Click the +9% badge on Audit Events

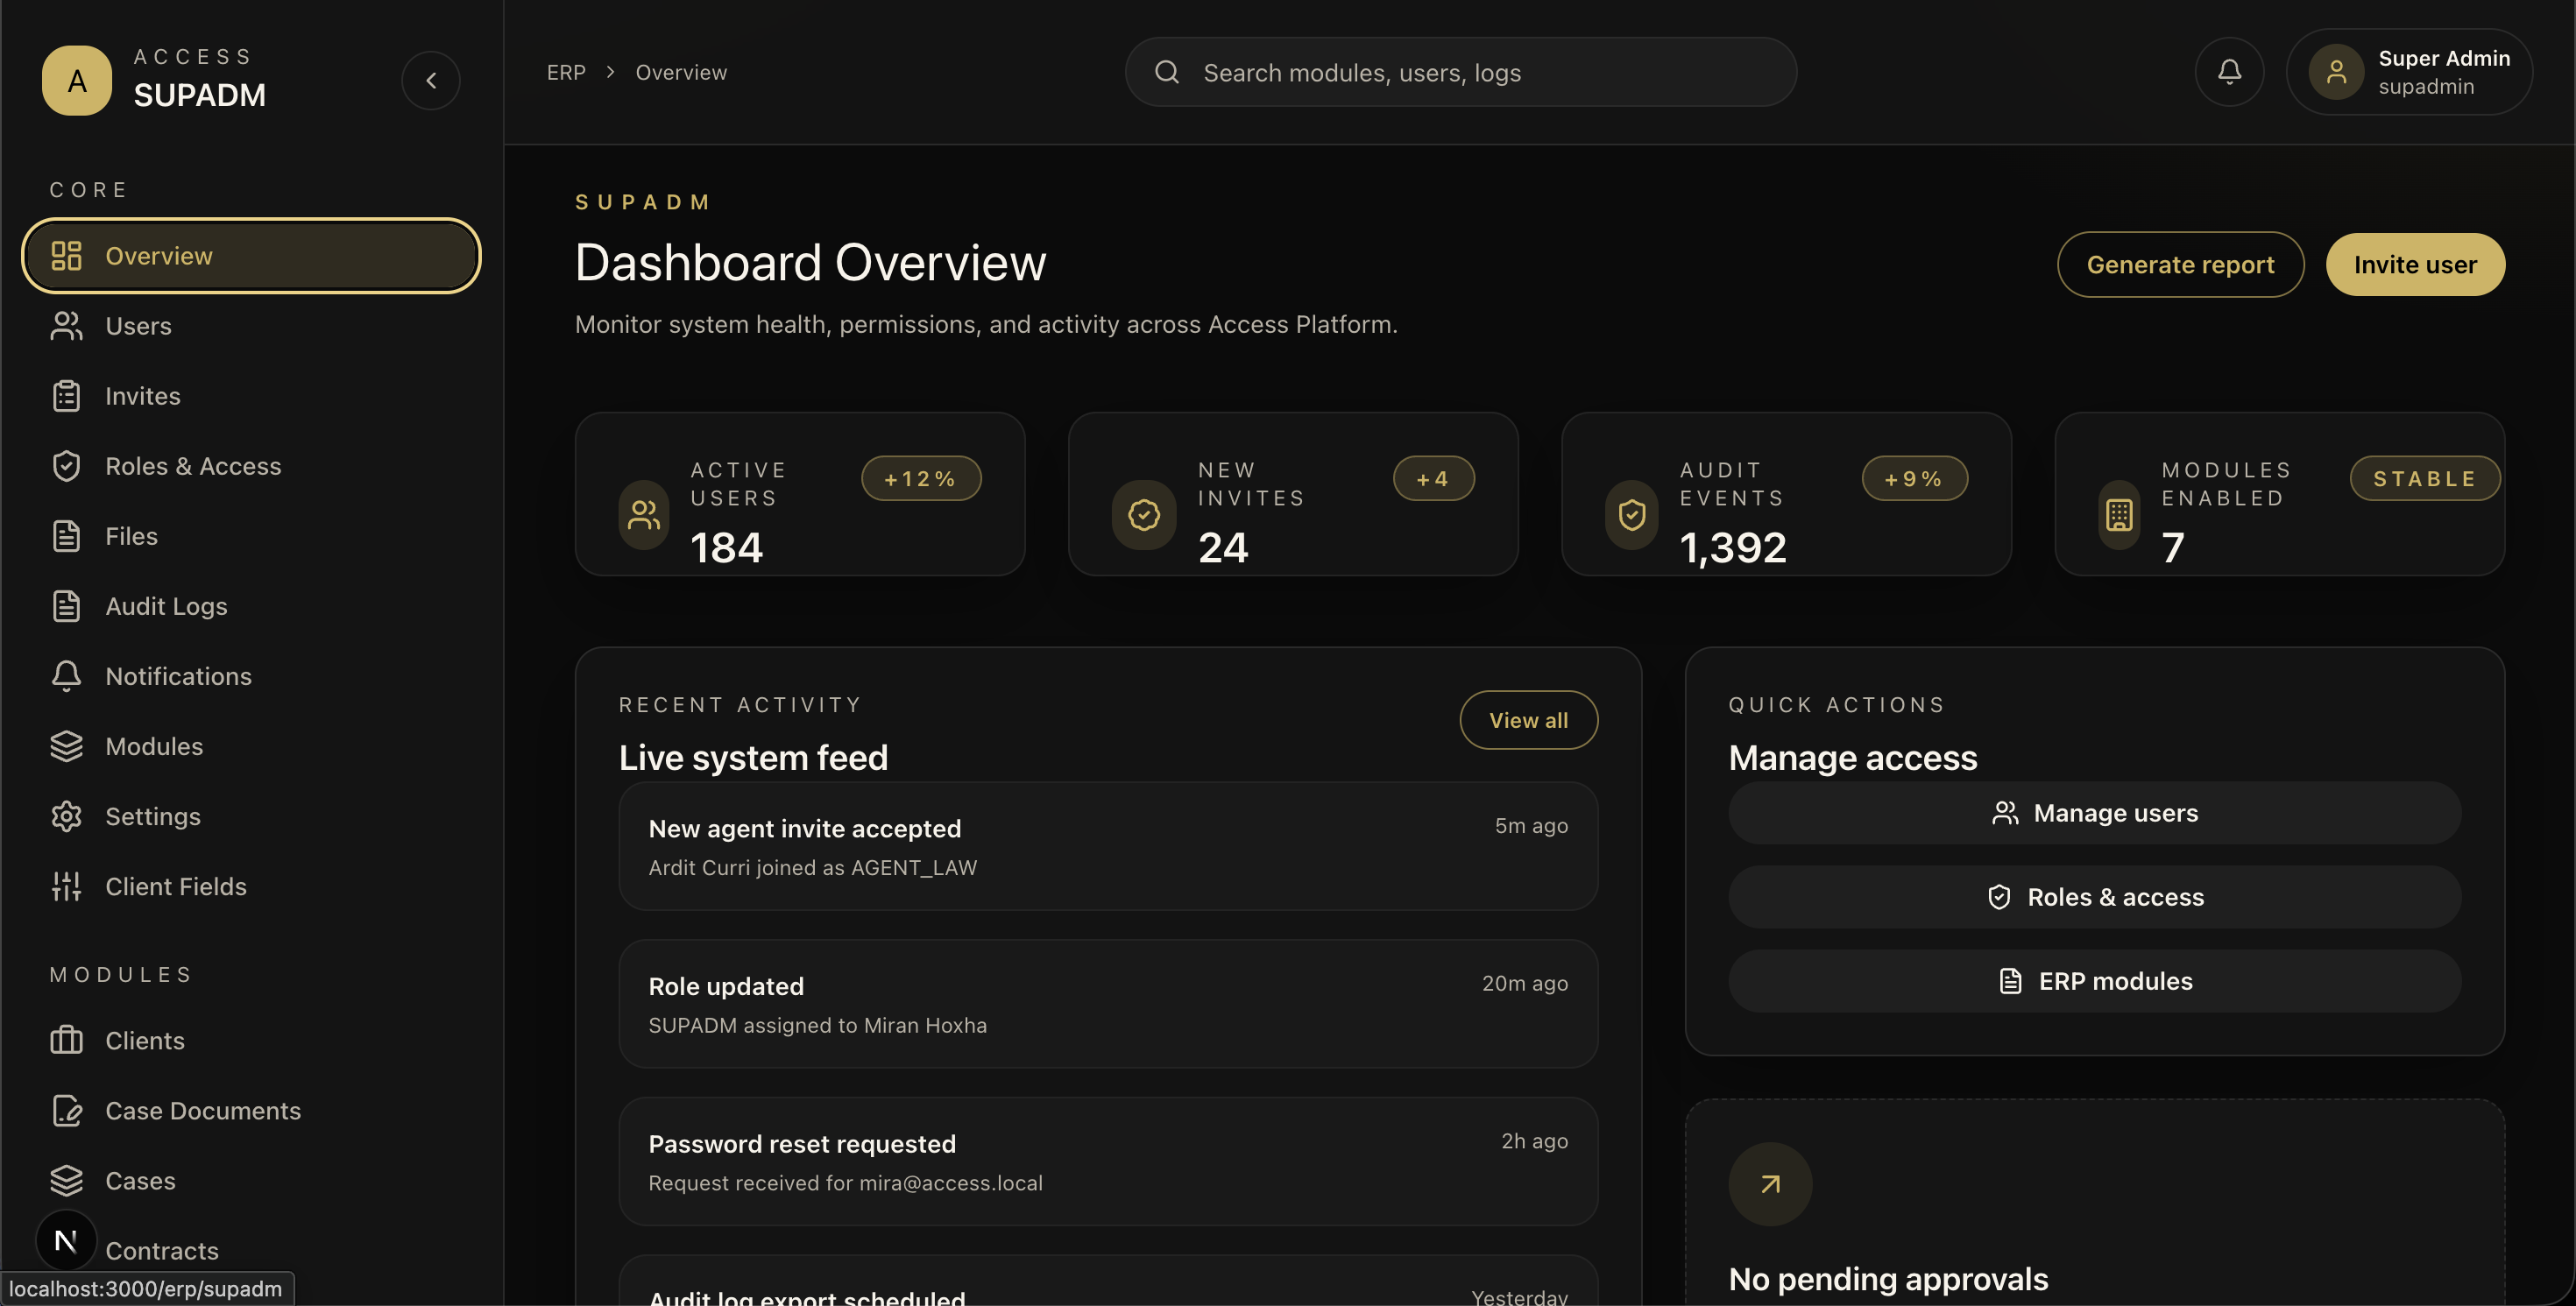[x=1914, y=478]
